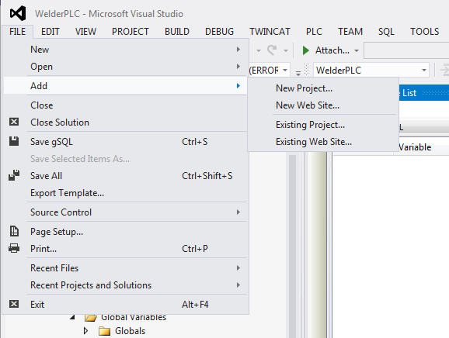Open the Source Control submenu
The height and width of the screenshot is (338, 449).
coord(125,212)
